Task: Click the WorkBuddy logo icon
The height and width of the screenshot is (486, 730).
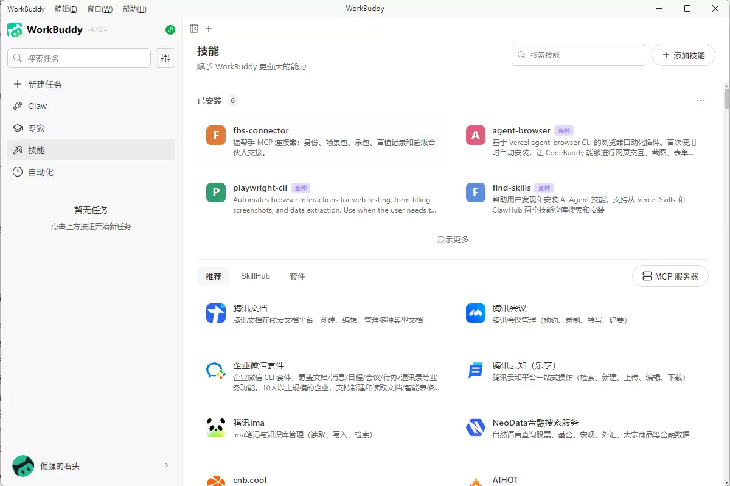Action: (x=15, y=29)
